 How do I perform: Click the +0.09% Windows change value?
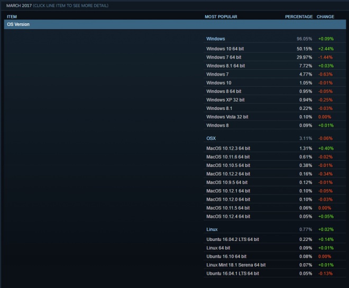click(326, 39)
